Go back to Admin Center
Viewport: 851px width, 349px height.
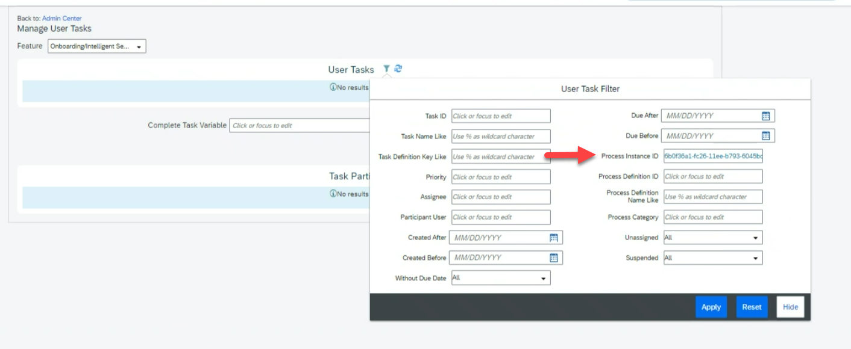click(62, 19)
